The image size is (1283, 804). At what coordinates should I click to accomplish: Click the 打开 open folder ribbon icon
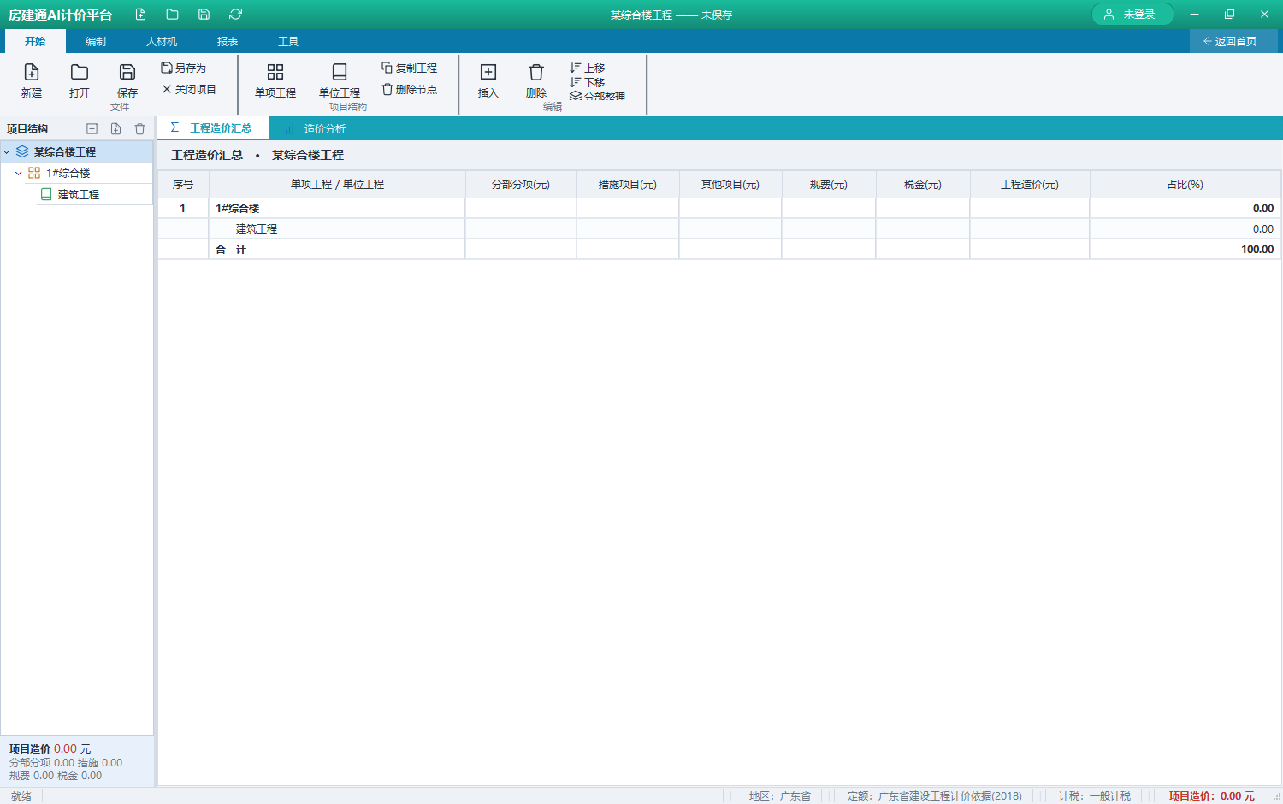point(80,81)
